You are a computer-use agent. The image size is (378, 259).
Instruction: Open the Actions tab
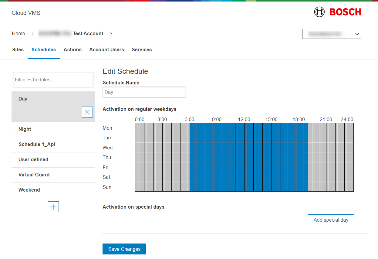(x=73, y=50)
